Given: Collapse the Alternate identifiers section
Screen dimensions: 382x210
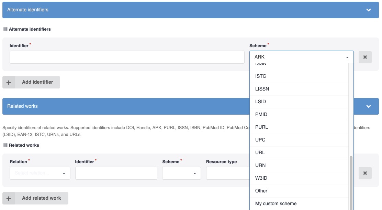Looking at the screenshot, I should click(x=368, y=10).
